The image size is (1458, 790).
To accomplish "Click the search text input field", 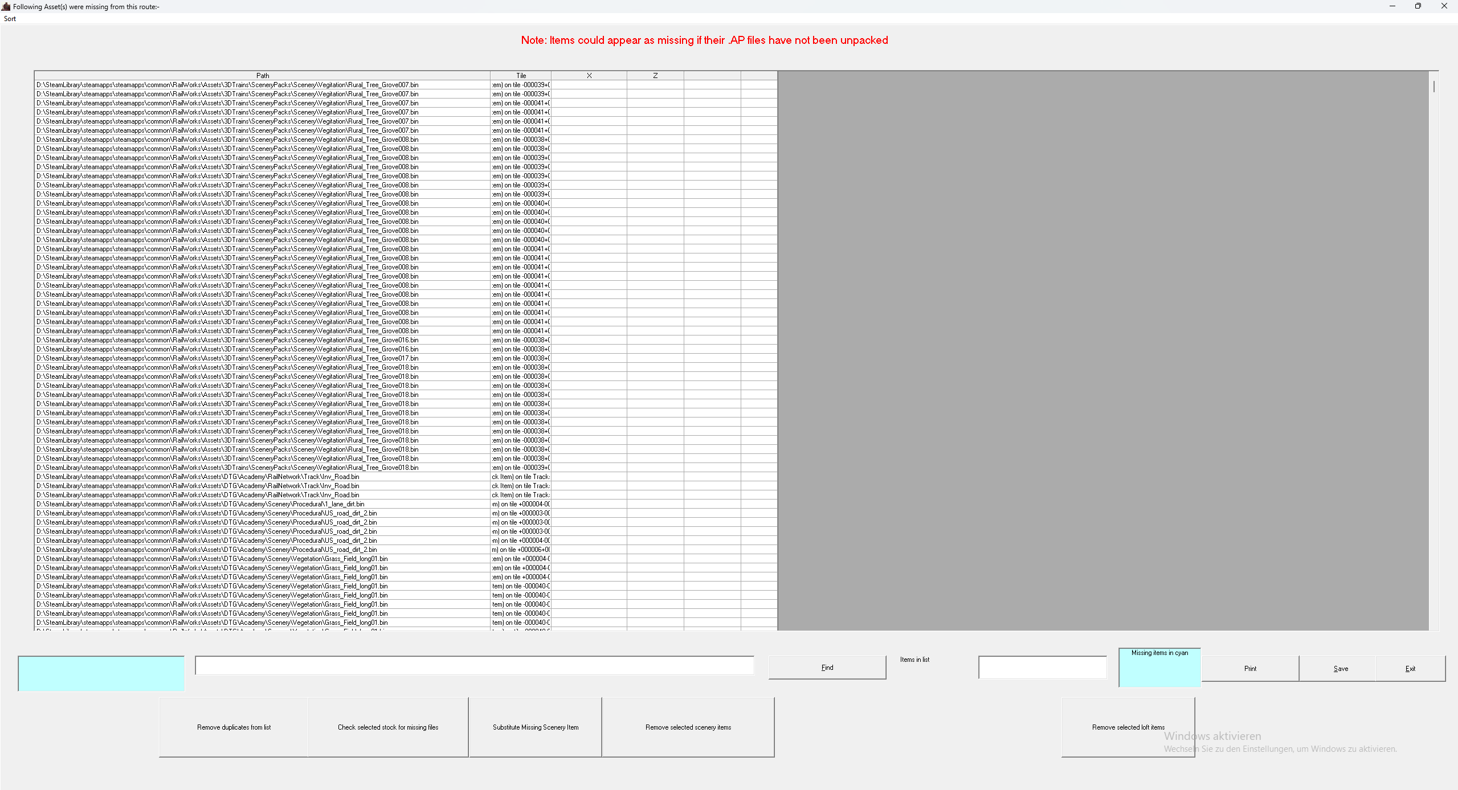I will 474,666.
